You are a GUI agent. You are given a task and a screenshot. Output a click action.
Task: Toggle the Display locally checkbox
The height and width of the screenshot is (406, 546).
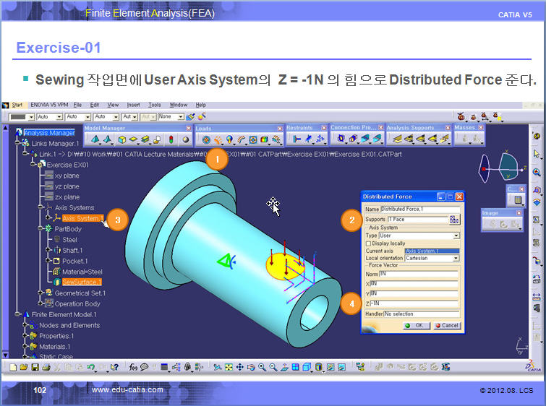point(368,243)
